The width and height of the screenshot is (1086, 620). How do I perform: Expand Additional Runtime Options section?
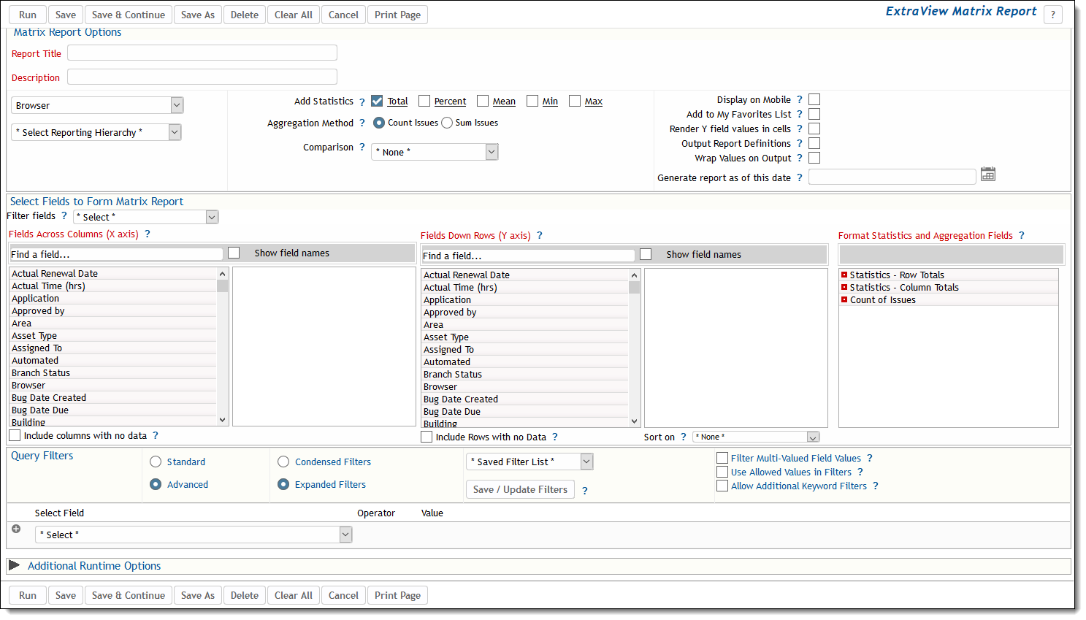tap(14, 565)
